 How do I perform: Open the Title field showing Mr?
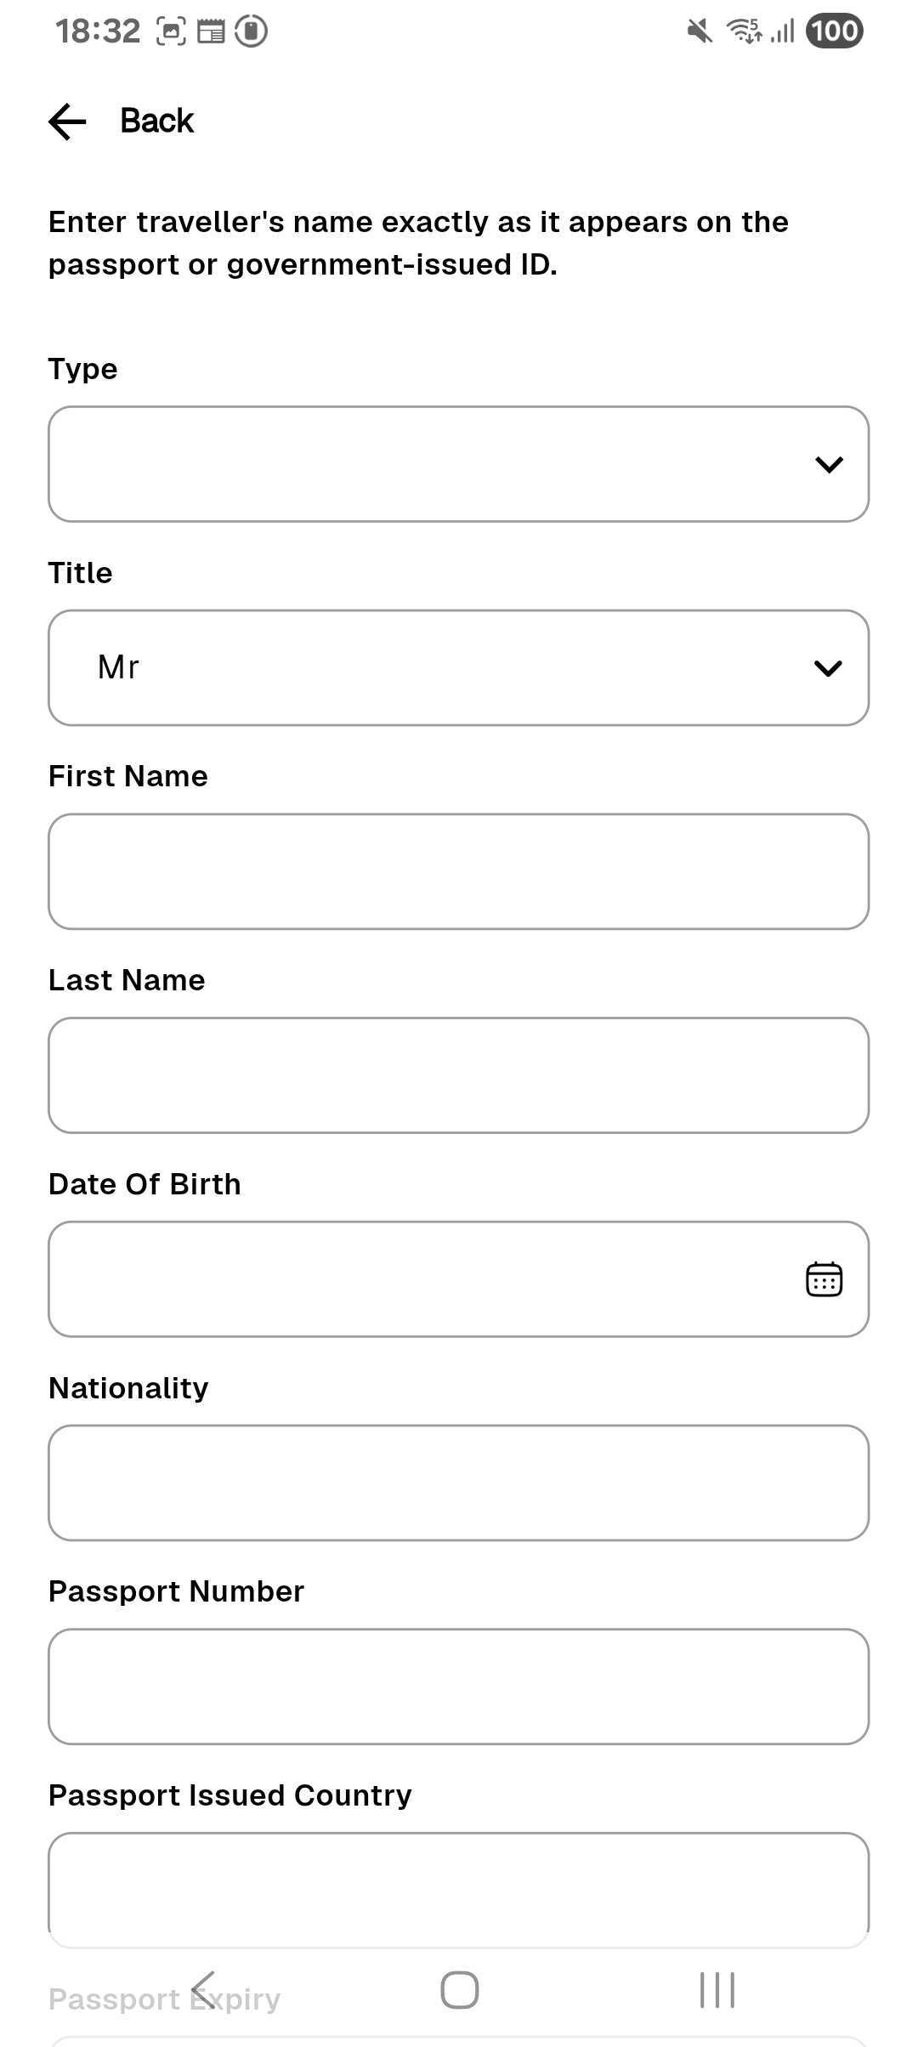[425, 668]
